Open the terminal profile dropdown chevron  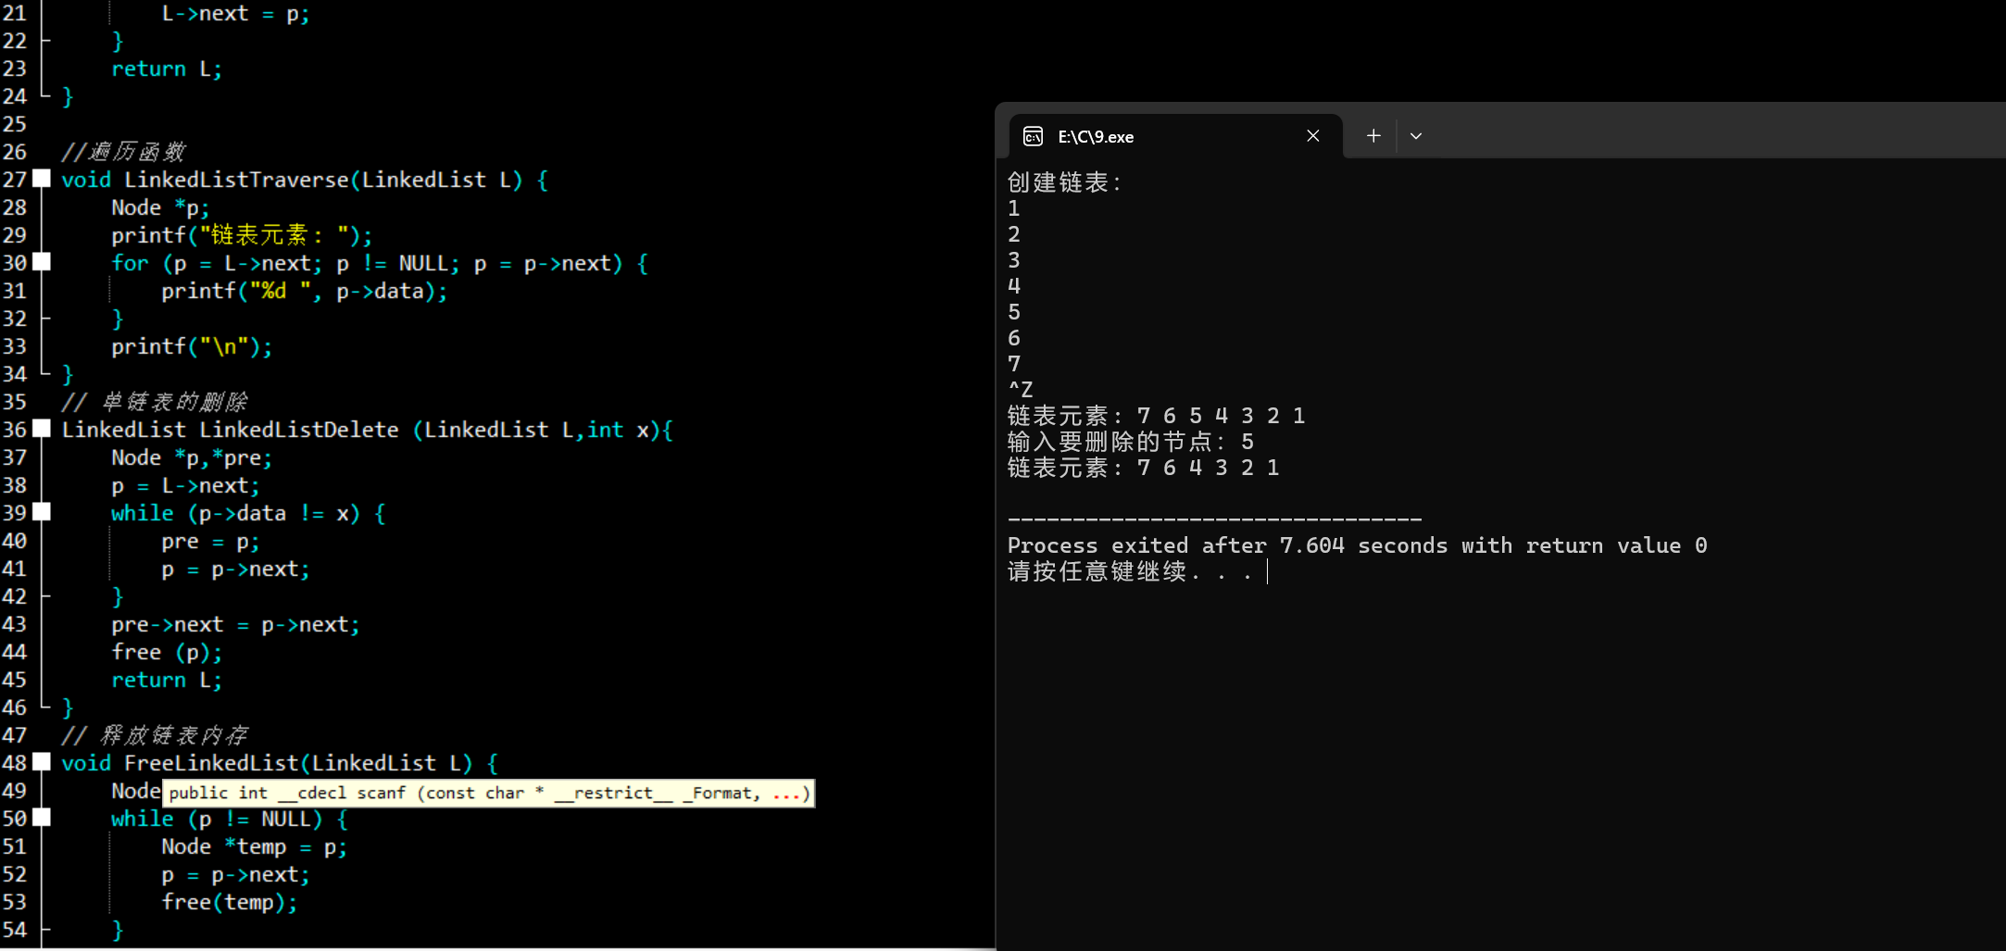pyautogui.click(x=1416, y=136)
